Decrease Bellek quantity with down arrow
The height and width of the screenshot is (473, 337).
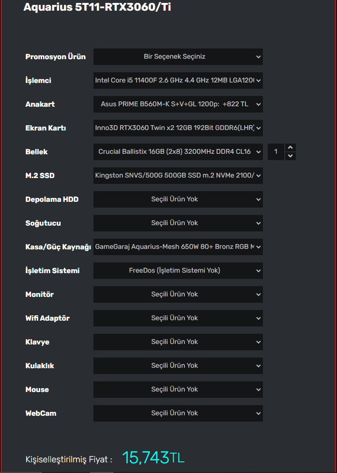(290, 156)
